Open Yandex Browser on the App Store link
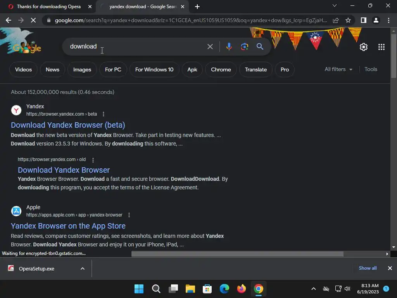The image size is (397, 298). [x=68, y=226]
